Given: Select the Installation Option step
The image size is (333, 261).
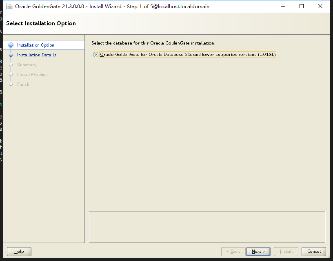Looking at the screenshot, I should click(36, 45).
